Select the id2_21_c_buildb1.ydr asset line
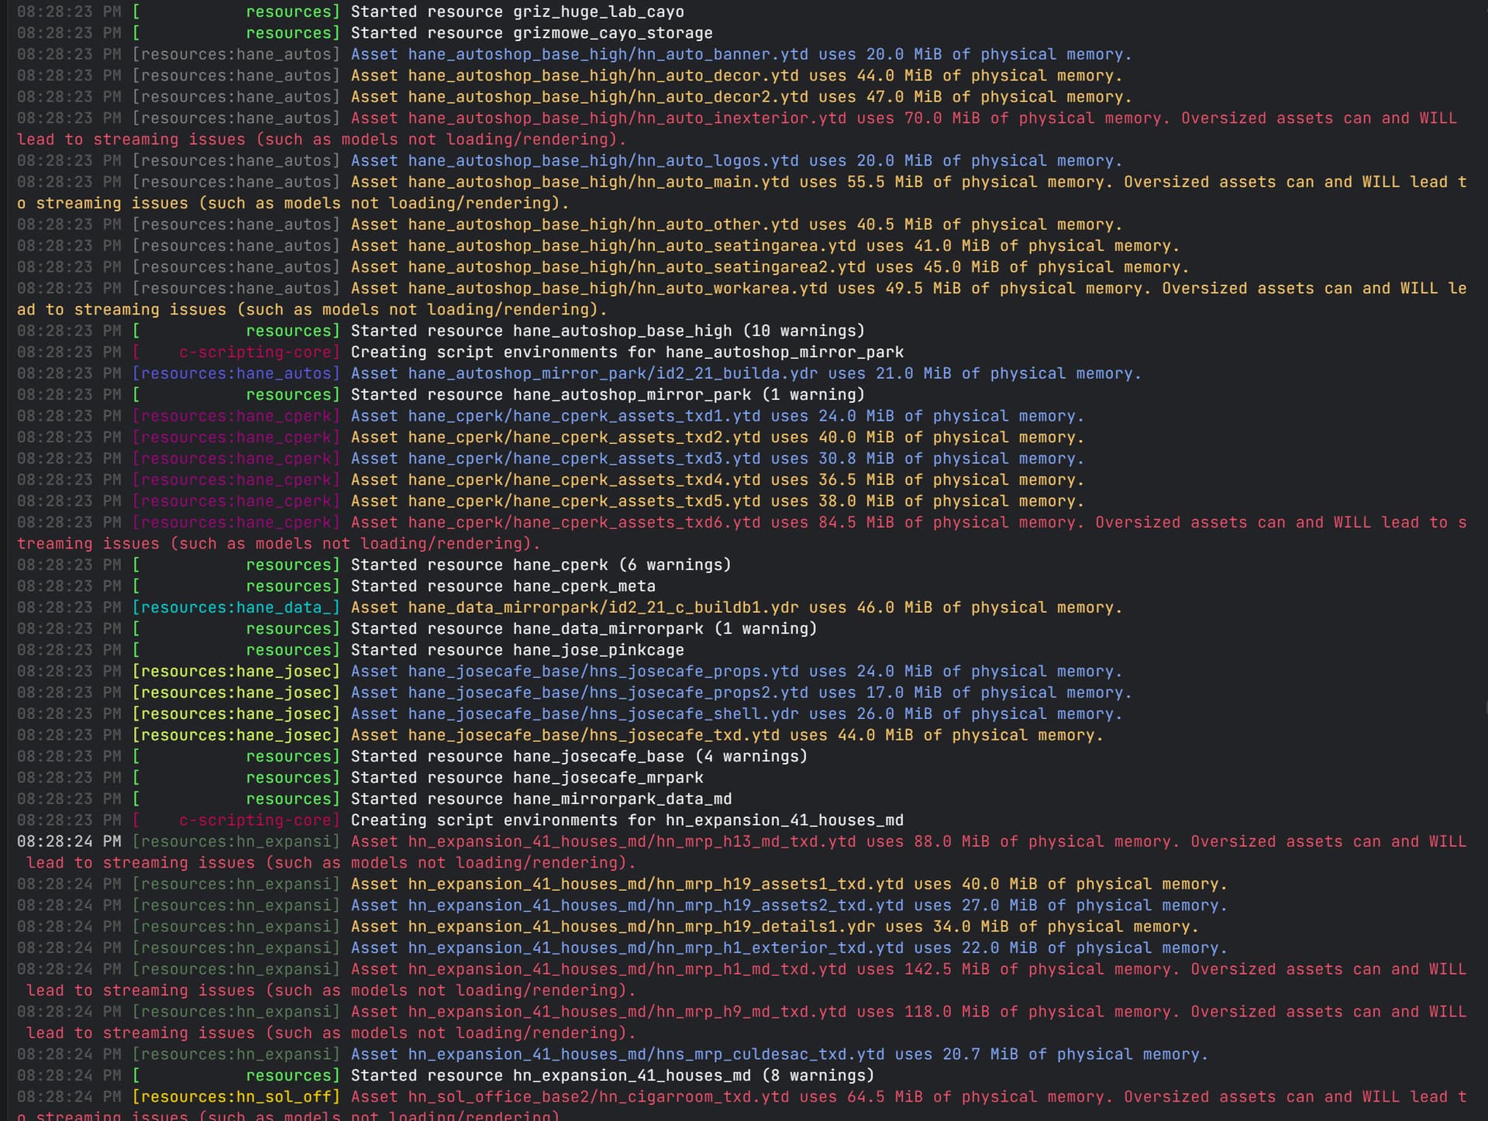Image resolution: width=1488 pixels, height=1121 pixels. tap(570, 607)
